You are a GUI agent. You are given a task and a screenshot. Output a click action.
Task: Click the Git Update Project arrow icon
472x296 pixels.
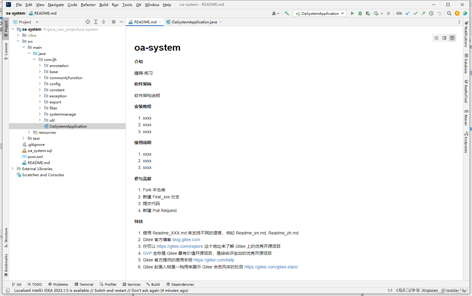pyautogui.click(x=408, y=13)
